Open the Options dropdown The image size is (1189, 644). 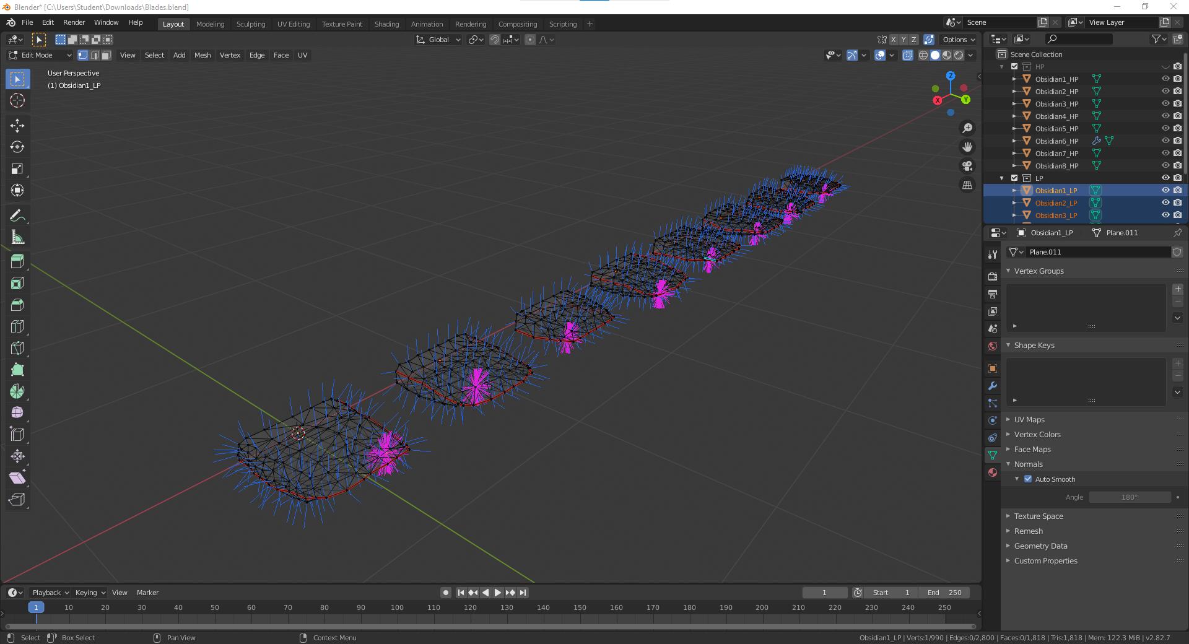[959, 40]
